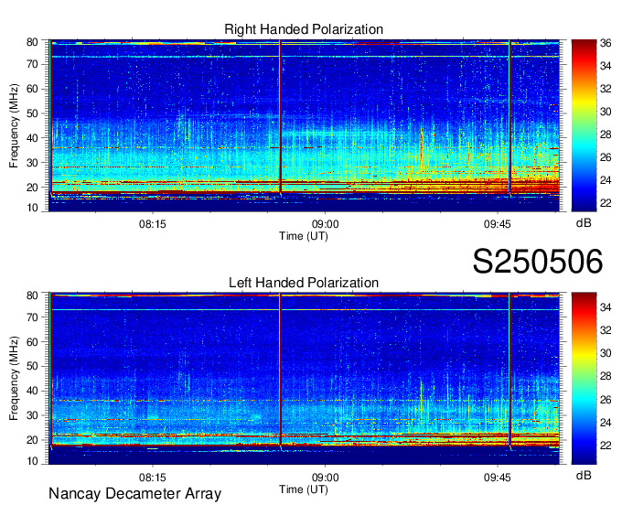Screen dimensions: 622x505
Task: Click the 60 MHz tick on Left Handed plot
Action: (x=32, y=342)
